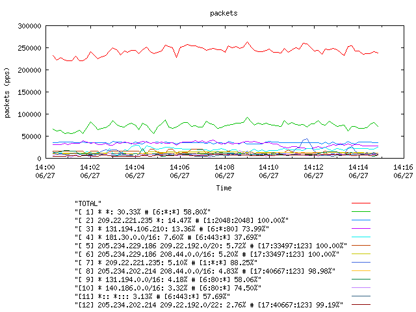Viewport: 416px width, 312px height.
Task: Click the red TOTAL legend line sample
Action: click(361, 203)
